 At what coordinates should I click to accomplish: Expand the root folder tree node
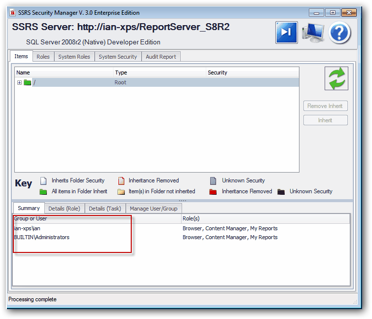tap(19, 82)
